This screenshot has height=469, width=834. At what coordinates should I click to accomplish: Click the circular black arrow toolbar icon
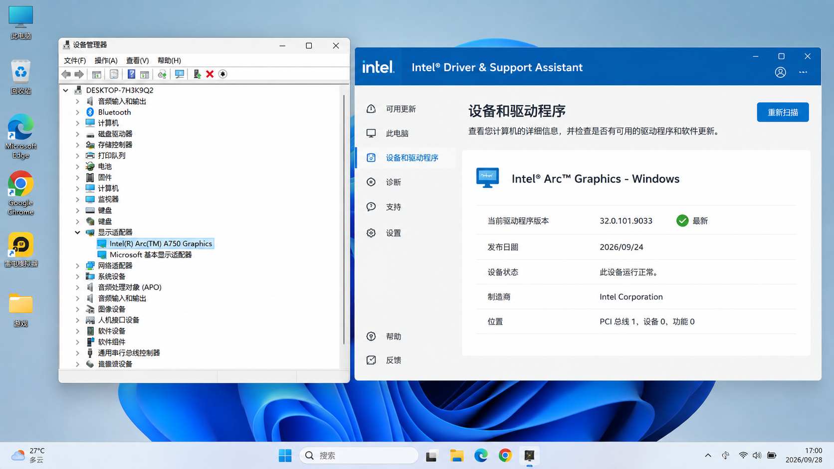tap(223, 74)
